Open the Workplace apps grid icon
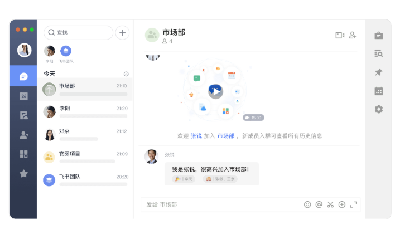Viewport: 395px width, 225px height. (23, 154)
